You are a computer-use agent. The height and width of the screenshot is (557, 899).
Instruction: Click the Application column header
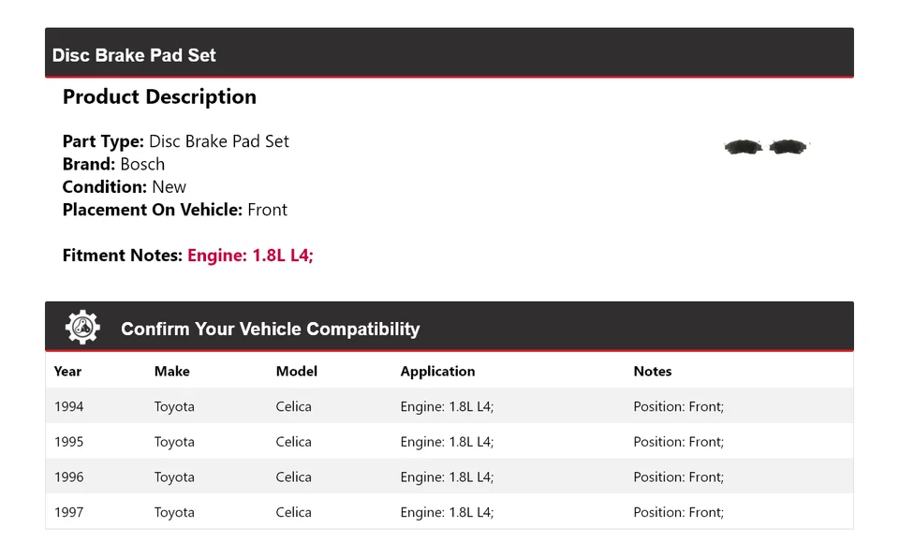437,372
